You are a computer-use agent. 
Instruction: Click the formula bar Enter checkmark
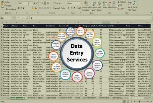click(23, 18)
